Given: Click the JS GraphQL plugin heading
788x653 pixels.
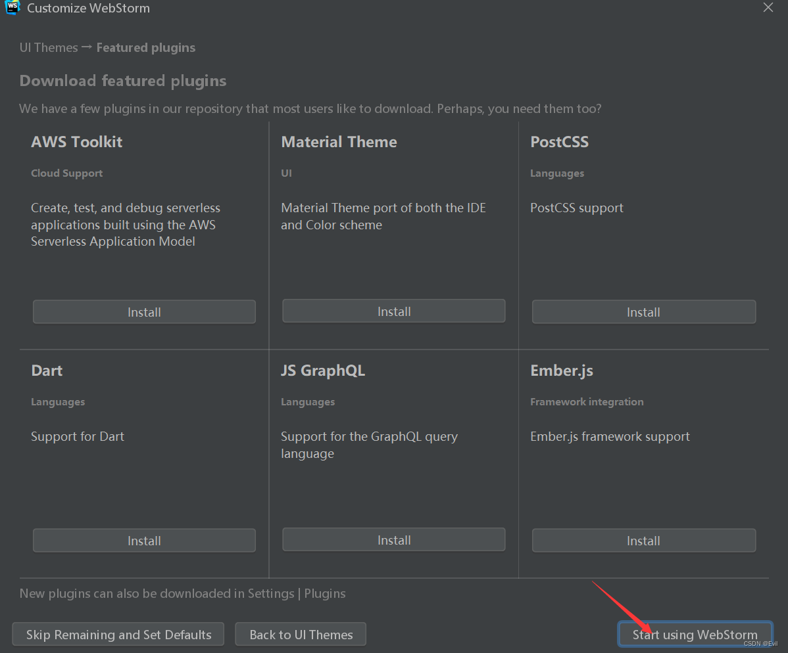Looking at the screenshot, I should 322,370.
